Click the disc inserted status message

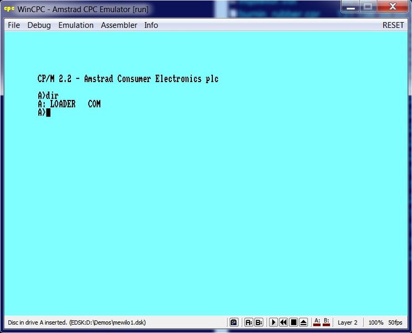77,322
